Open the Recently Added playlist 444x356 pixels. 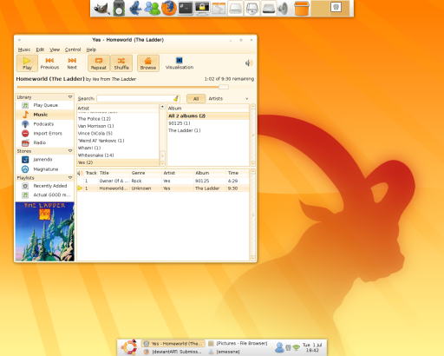tap(45, 186)
